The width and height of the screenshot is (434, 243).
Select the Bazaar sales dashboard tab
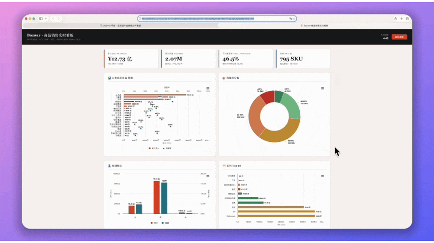point(314,26)
